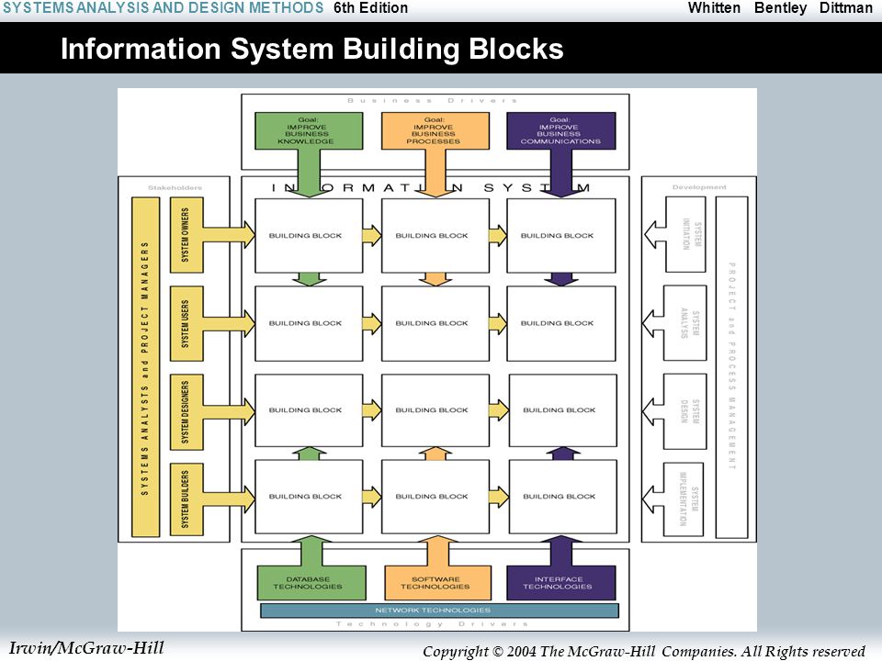Click the 'Information System Building Blocks' slide title
Viewport: 882px width, 661px height.
click(311, 49)
